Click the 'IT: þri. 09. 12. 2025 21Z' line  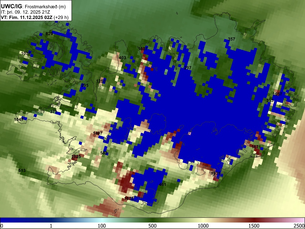(x=25, y=12)
